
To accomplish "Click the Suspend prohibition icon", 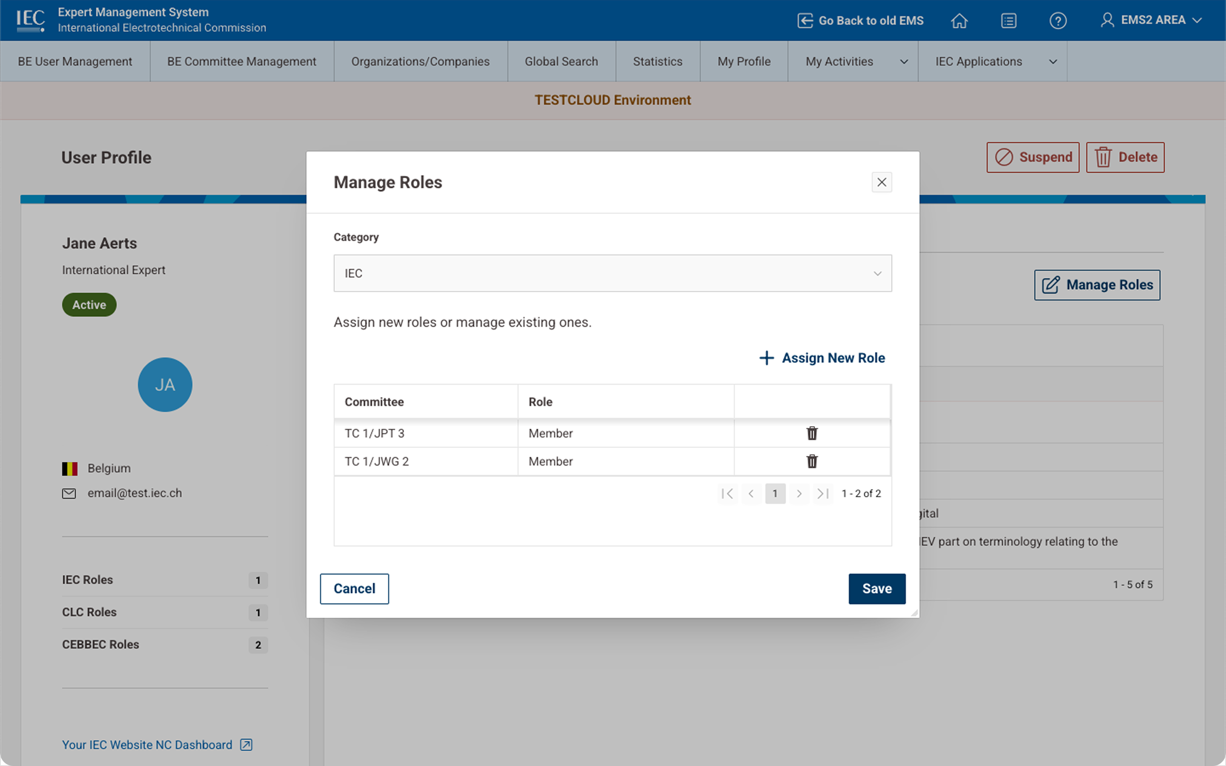I will (1005, 157).
